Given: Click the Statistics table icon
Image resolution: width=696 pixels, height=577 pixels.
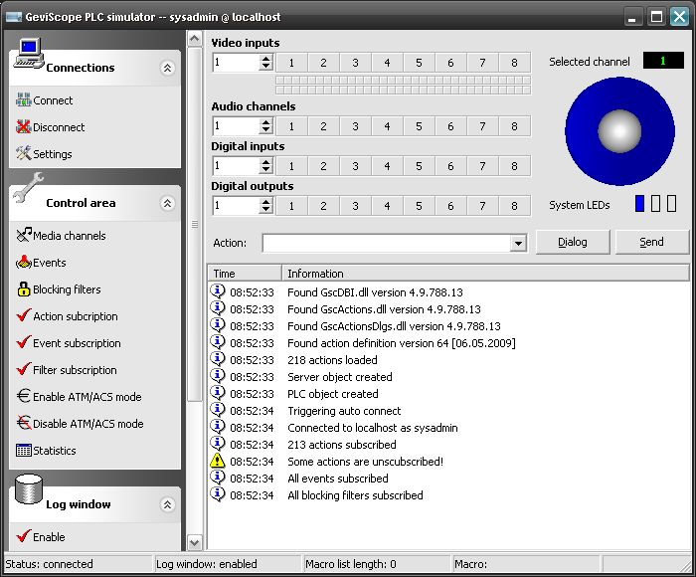Looking at the screenshot, I should (x=24, y=451).
